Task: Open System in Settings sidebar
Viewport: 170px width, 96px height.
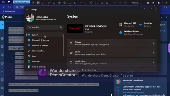Action: coord(45,35)
